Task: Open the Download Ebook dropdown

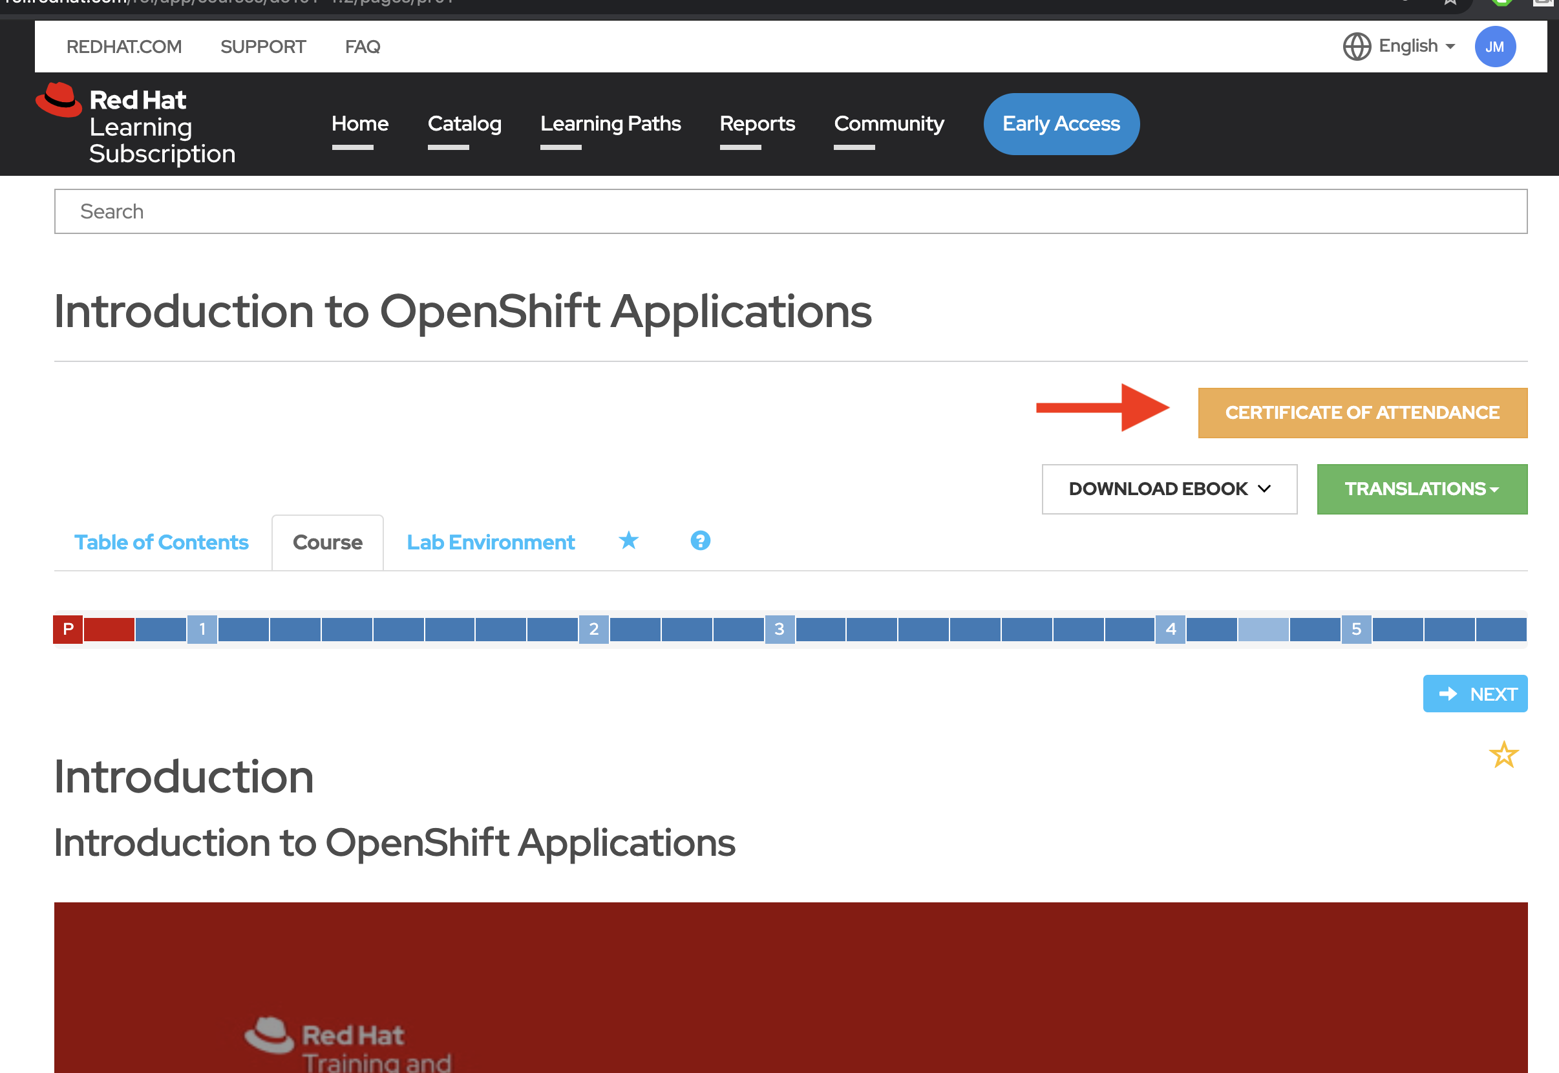Action: (1169, 489)
